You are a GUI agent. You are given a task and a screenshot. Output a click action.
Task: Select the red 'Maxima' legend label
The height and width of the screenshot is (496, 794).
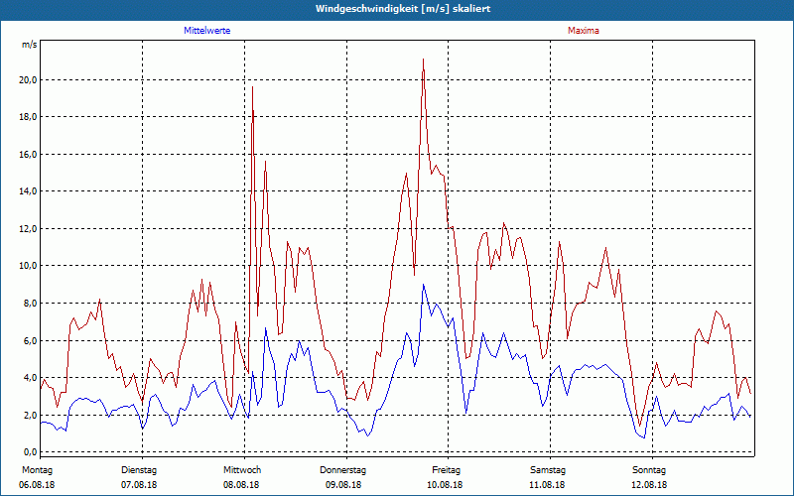pos(584,31)
